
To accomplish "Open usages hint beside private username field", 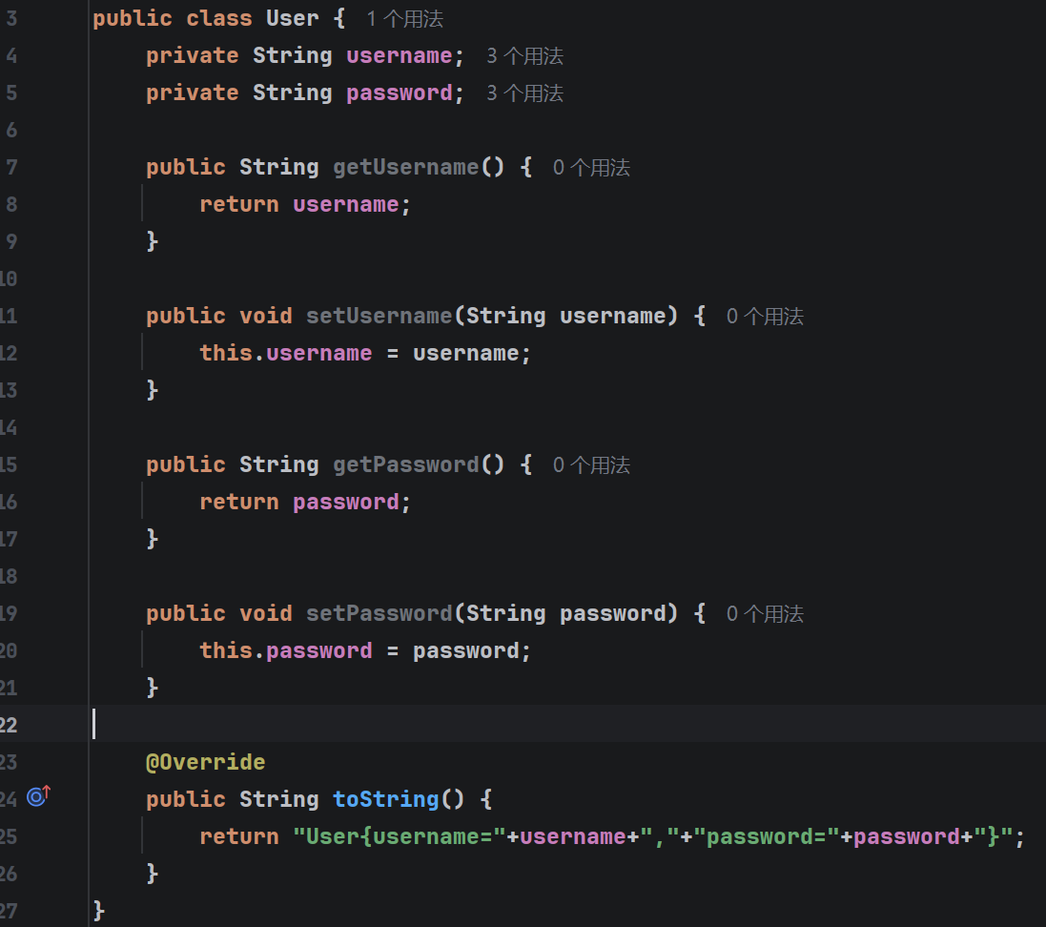I will tap(524, 56).
